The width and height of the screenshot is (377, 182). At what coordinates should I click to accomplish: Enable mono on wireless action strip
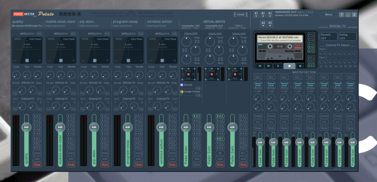[172, 153]
